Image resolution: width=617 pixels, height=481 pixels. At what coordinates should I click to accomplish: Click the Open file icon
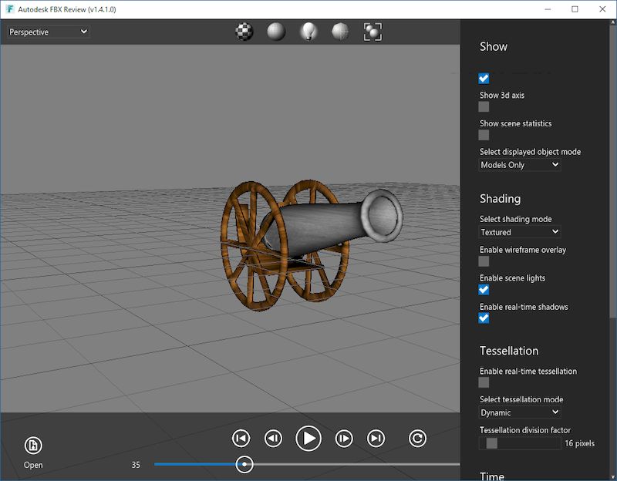(x=32, y=444)
